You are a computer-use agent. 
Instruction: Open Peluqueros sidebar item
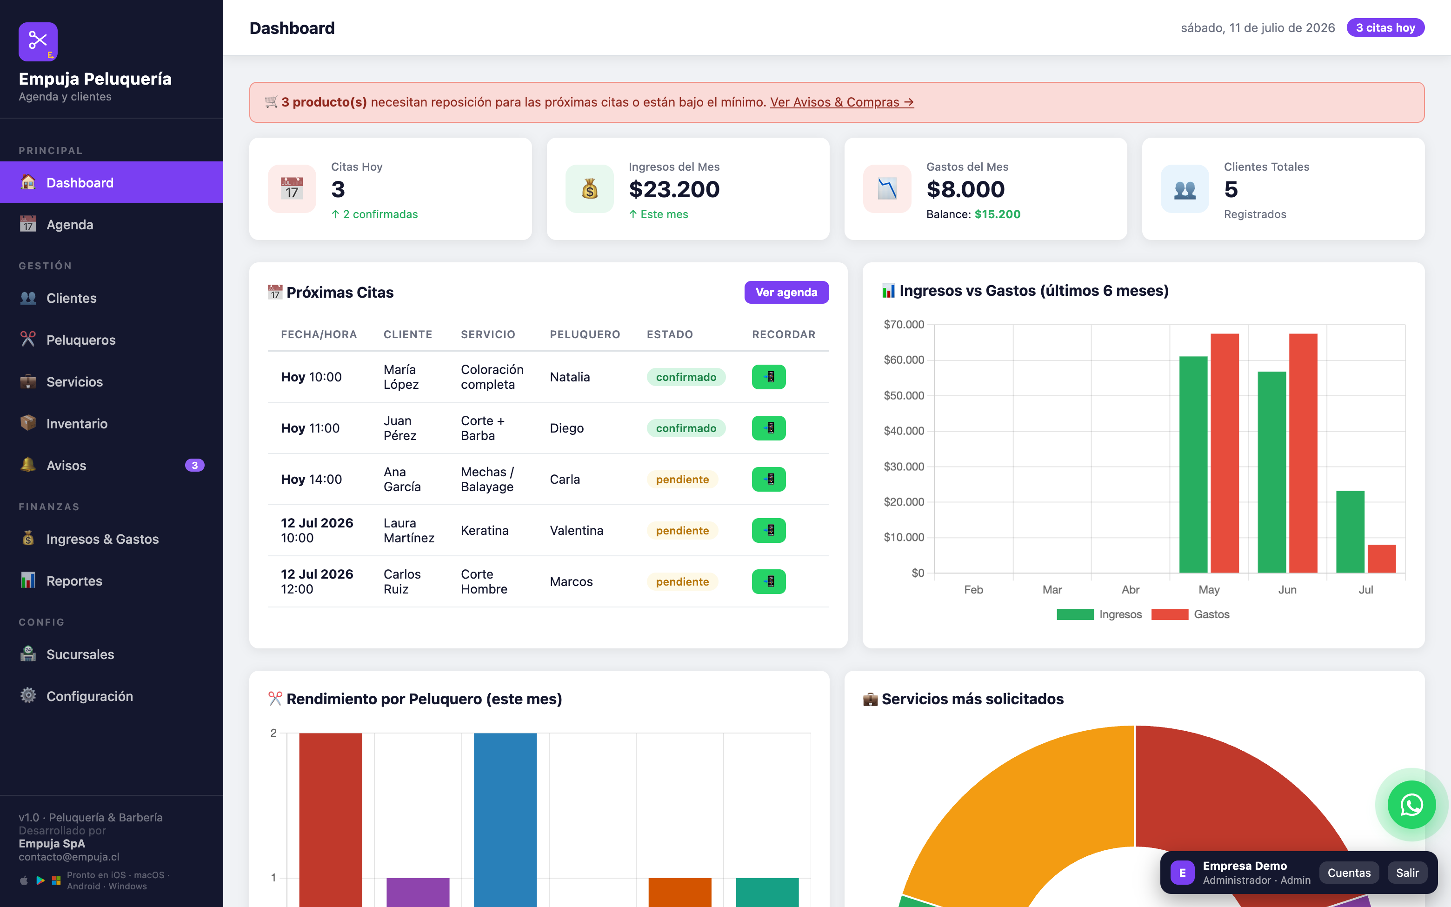click(112, 340)
